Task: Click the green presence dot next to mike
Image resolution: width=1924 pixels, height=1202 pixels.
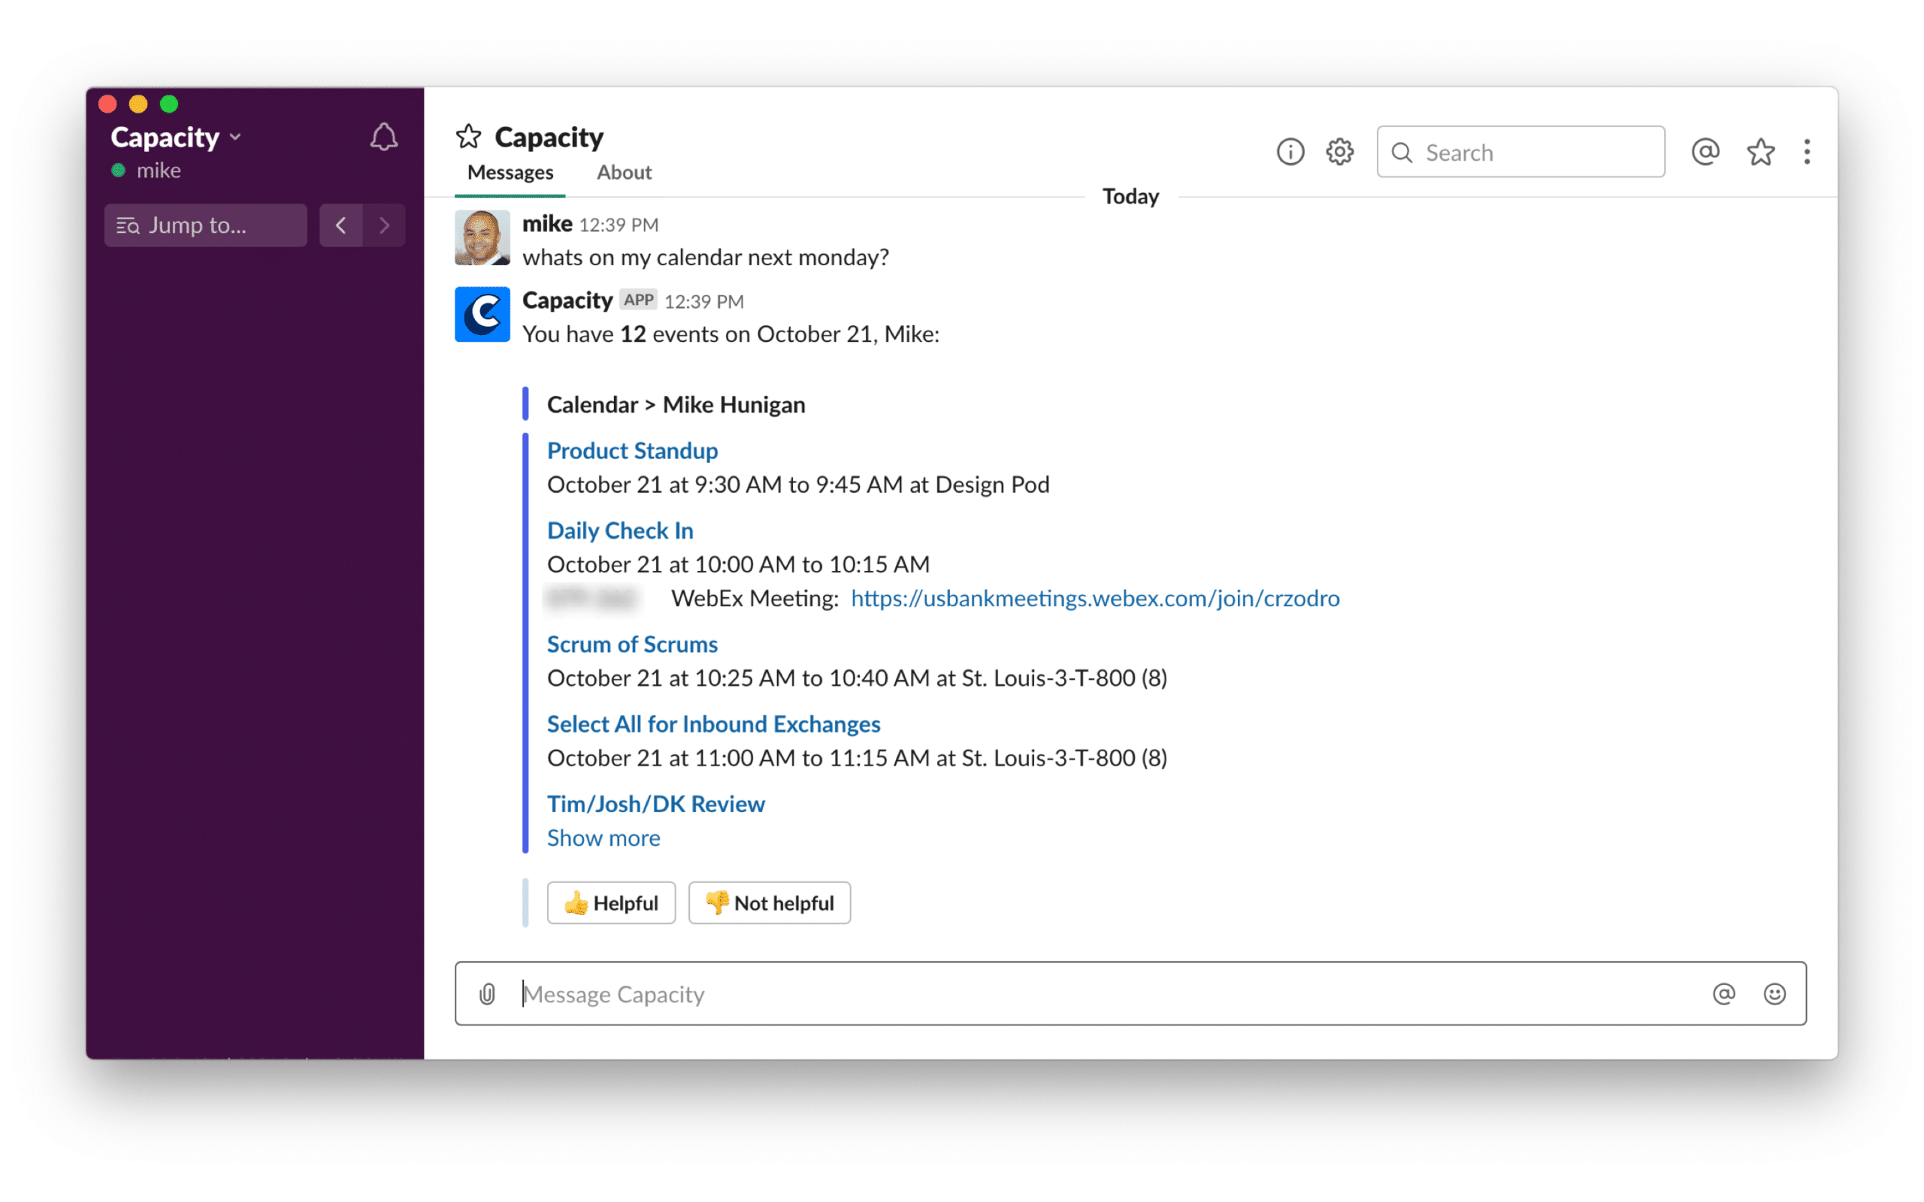Action: point(119,170)
